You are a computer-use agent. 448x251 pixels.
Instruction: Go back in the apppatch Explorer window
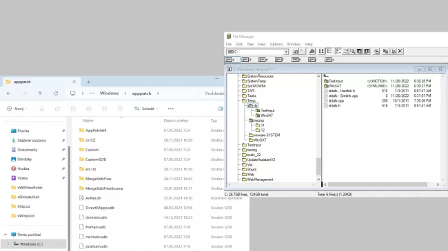pos(9,94)
